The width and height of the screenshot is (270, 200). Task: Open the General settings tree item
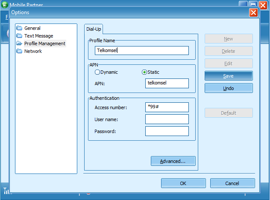pos(32,28)
